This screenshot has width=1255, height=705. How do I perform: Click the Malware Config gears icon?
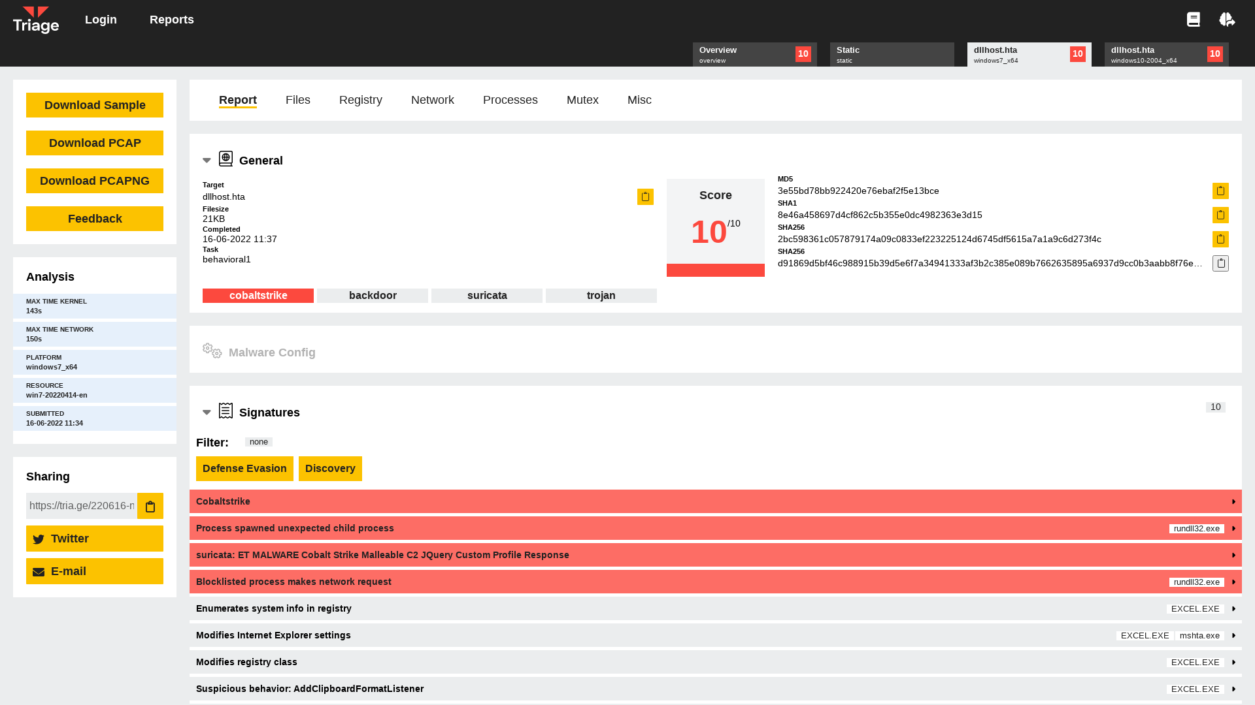tap(212, 351)
